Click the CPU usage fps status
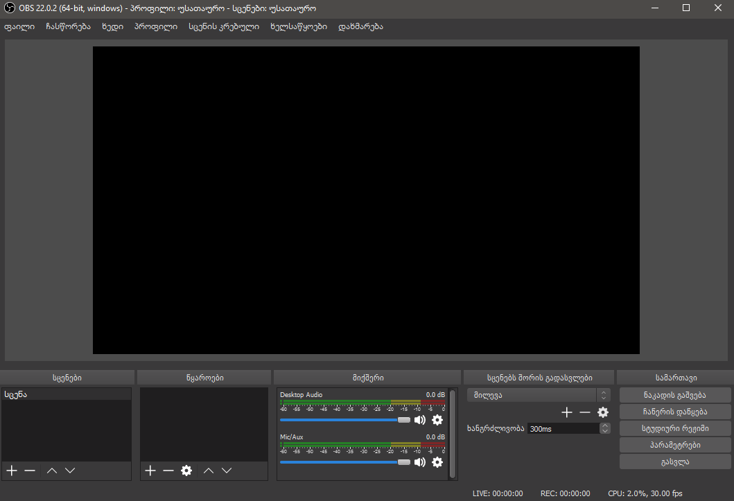The width and height of the screenshot is (734, 501). click(645, 493)
